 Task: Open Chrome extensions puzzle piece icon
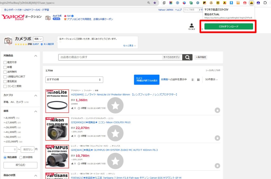265,3
